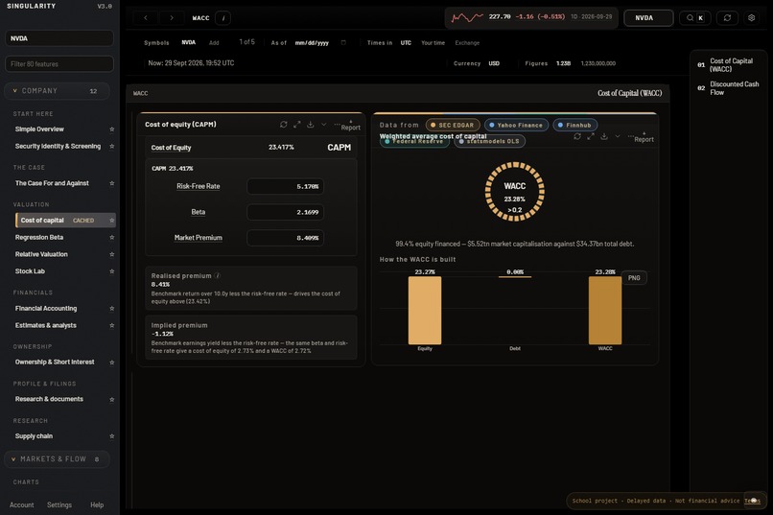Image resolution: width=773 pixels, height=515 pixels.
Task: Toggle the Finnhub data source chip
Action: (x=574, y=126)
